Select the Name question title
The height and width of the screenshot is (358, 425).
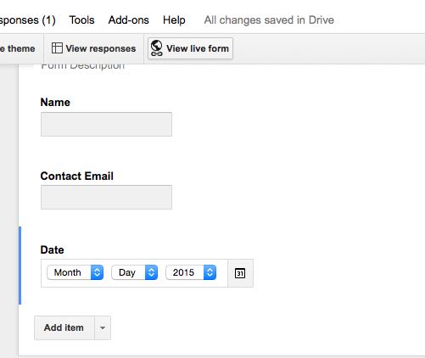[x=55, y=102]
